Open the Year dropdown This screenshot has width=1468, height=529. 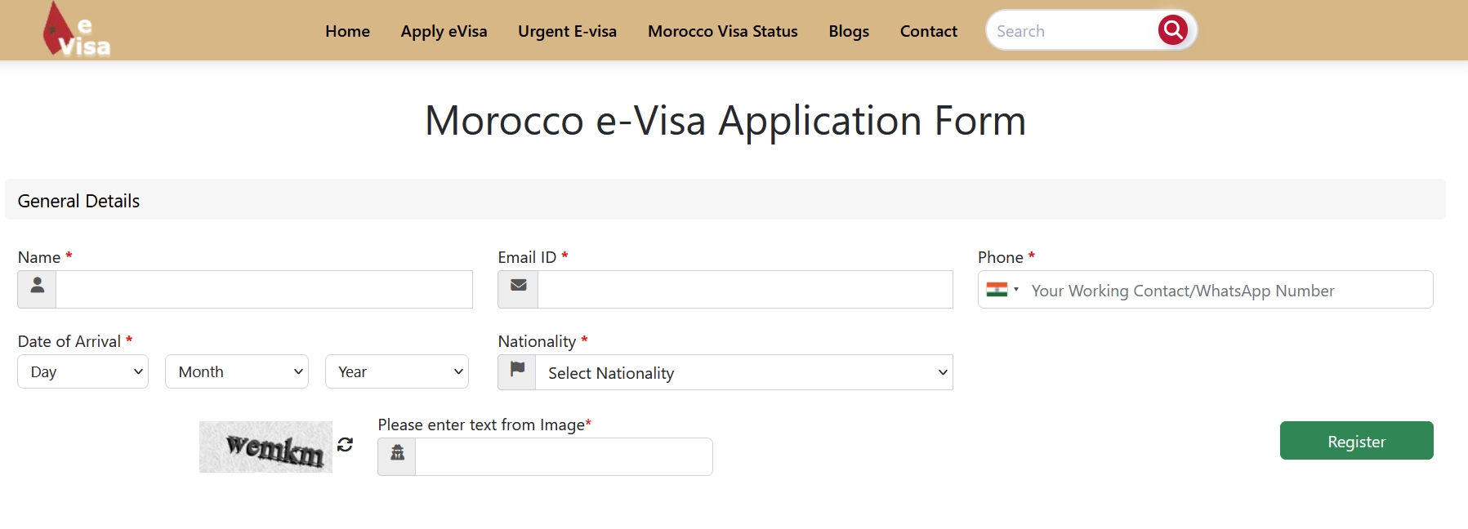396,371
